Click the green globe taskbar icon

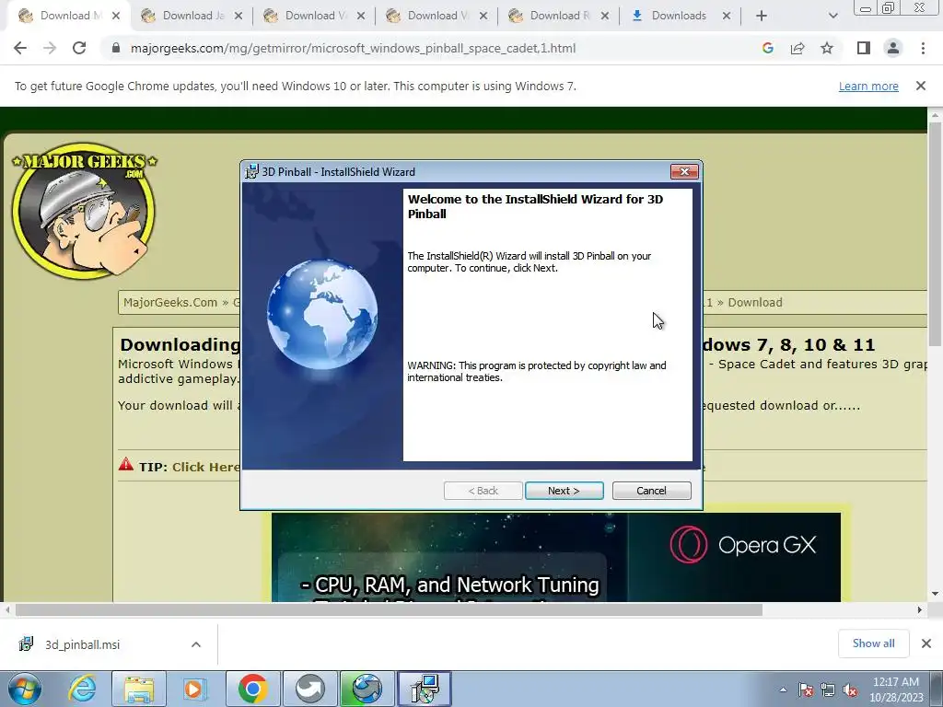367,689
